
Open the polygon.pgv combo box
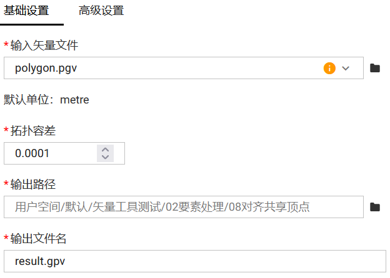point(162,68)
